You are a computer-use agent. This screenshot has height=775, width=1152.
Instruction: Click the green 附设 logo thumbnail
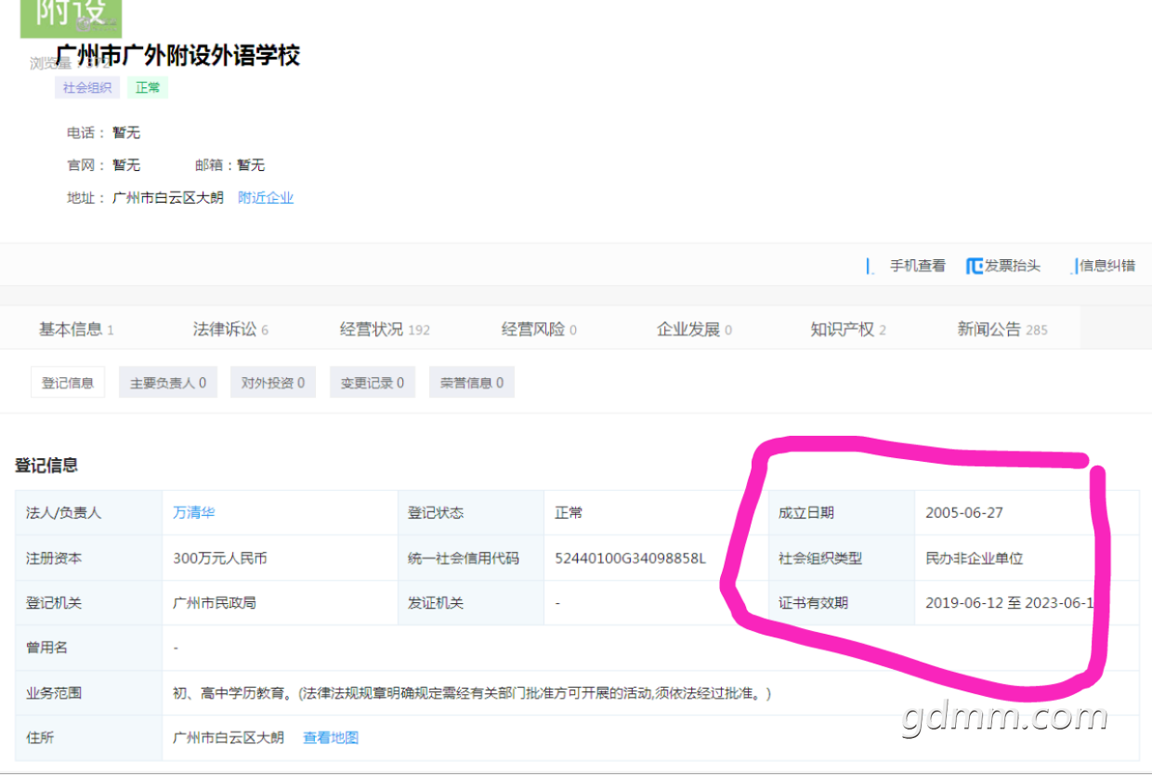(71, 18)
